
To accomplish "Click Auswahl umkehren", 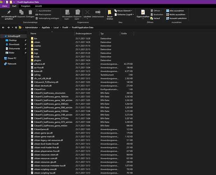I will [177, 18].
